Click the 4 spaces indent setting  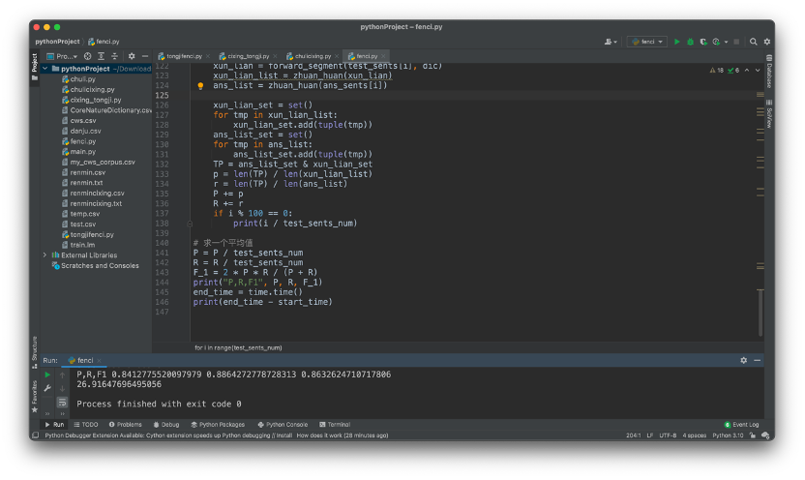[694, 435]
